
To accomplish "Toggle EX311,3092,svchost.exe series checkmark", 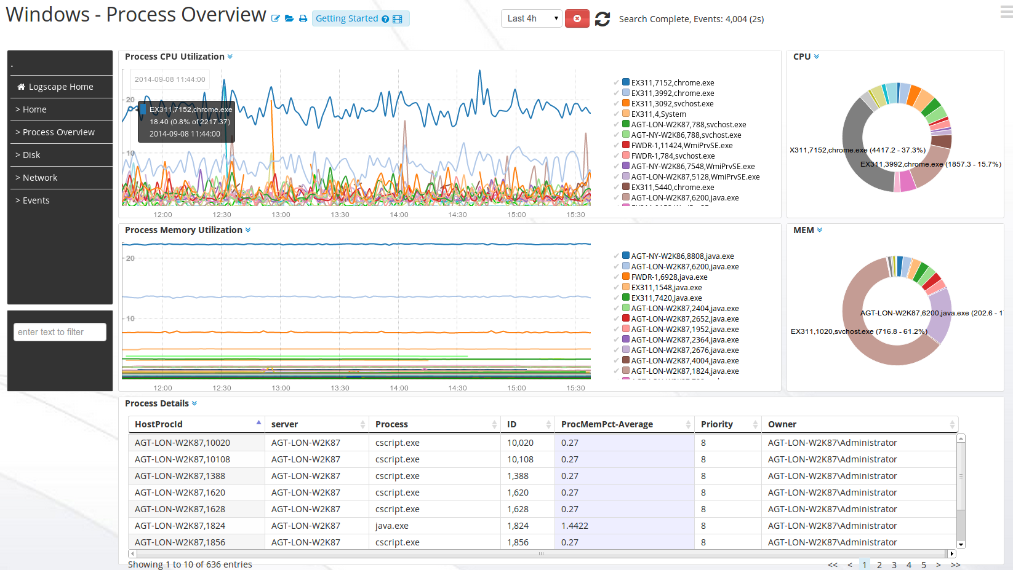I will point(616,103).
